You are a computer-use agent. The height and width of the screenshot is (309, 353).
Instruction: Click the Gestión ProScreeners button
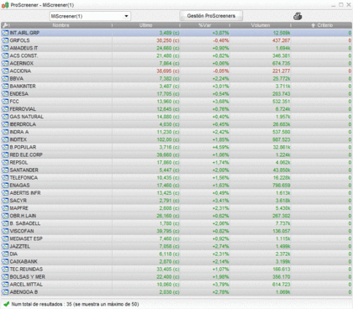[x=211, y=16]
